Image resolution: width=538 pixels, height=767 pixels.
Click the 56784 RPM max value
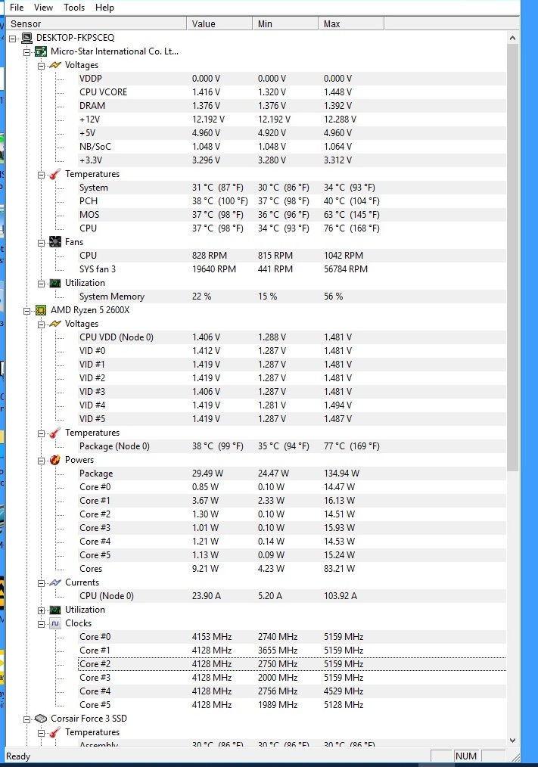point(345,269)
